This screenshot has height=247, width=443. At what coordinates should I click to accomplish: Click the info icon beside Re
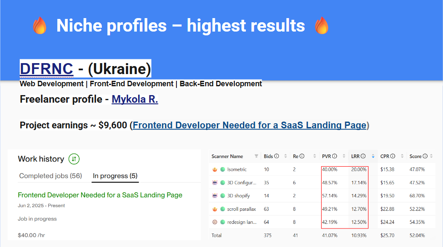(x=302, y=156)
